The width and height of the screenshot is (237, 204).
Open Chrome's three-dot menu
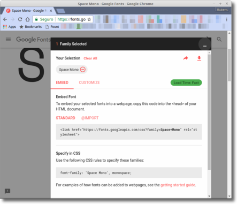(x=227, y=19)
